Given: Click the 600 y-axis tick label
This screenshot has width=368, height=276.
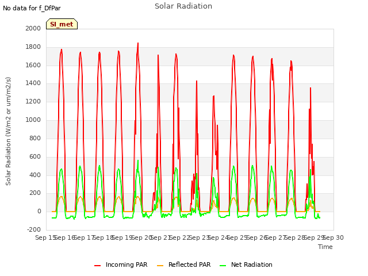Looking at the screenshot, I should point(35,156).
